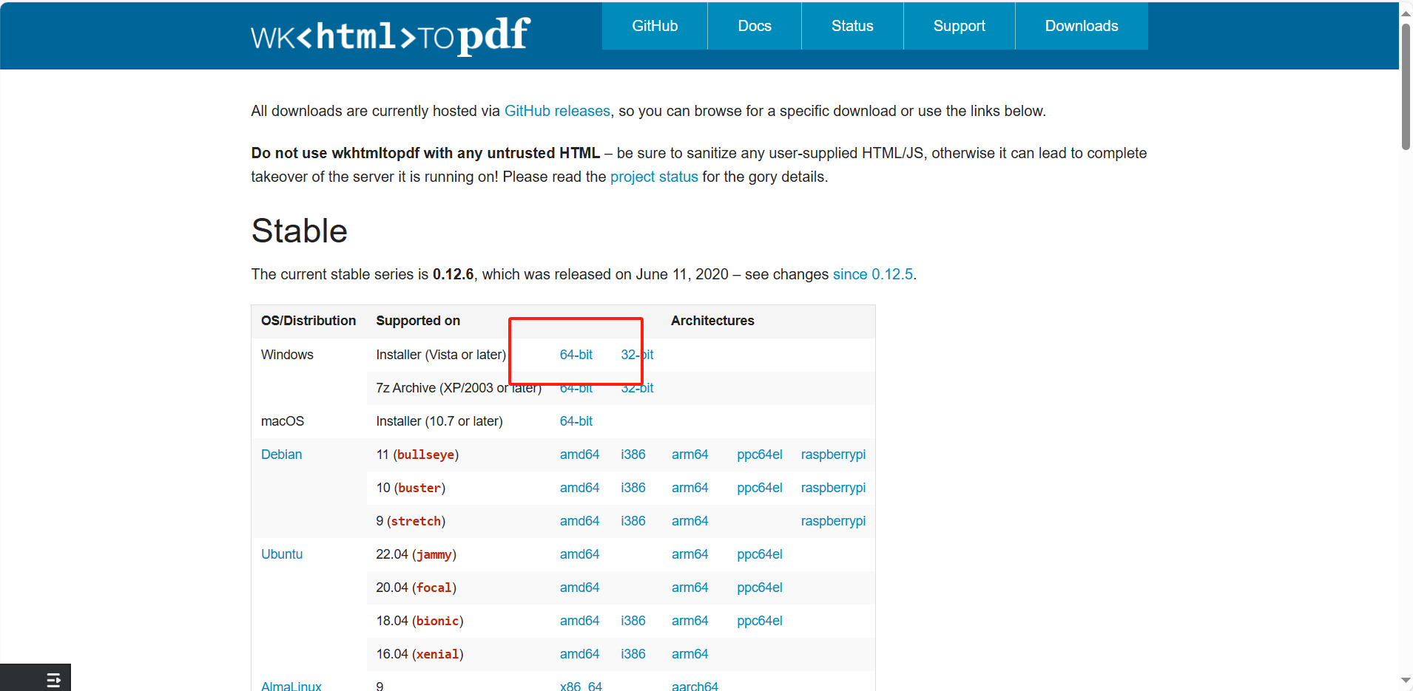The width and height of the screenshot is (1413, 691).
Task: Click the 'macOS' row label
Action: tap(283, 421)
